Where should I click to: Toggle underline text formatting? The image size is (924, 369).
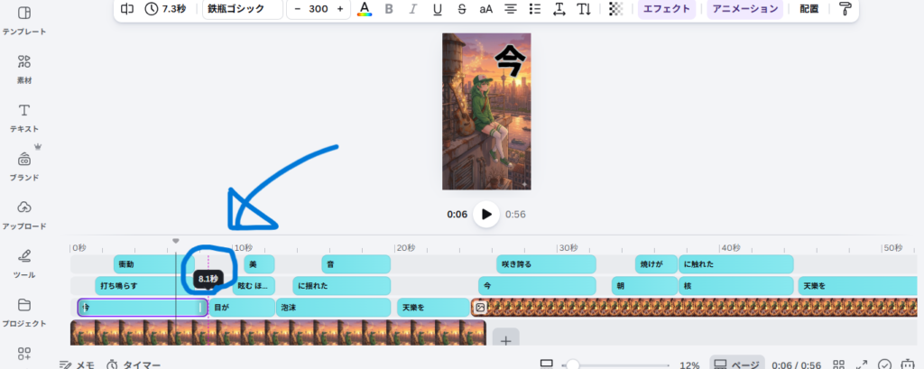tap(438, 9)
